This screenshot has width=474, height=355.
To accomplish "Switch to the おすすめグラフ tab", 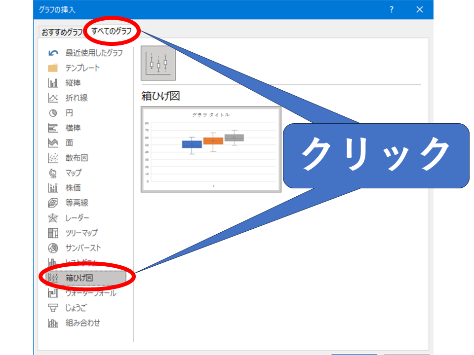I will pos(62,33).
